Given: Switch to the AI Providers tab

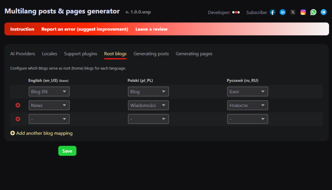Looking at the screenshot, I should pyautogui.click(x=23, y=54).
